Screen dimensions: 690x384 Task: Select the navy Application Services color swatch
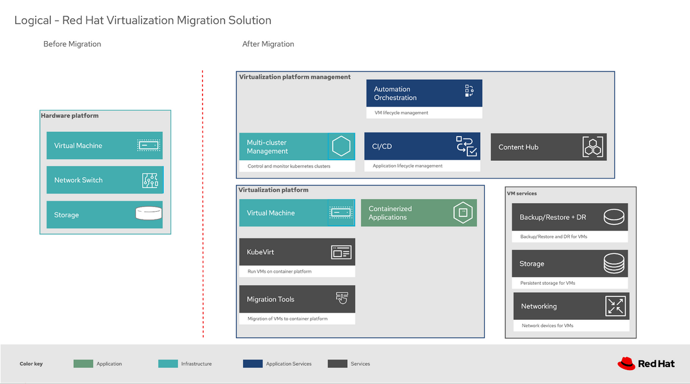click(x=253, y=363)
